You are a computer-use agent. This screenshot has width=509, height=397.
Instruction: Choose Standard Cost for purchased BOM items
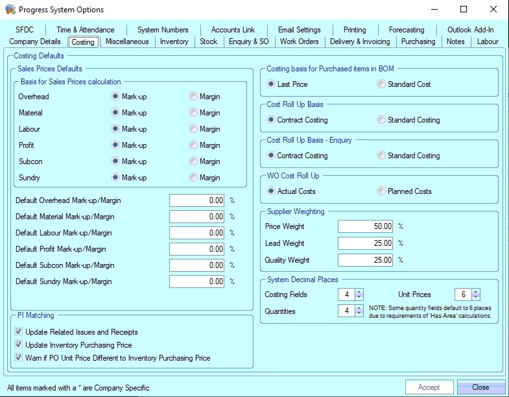pos(381,84)
